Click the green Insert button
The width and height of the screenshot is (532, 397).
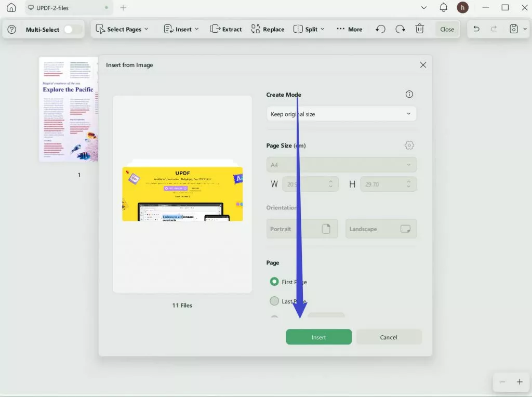tap(318, 337)
